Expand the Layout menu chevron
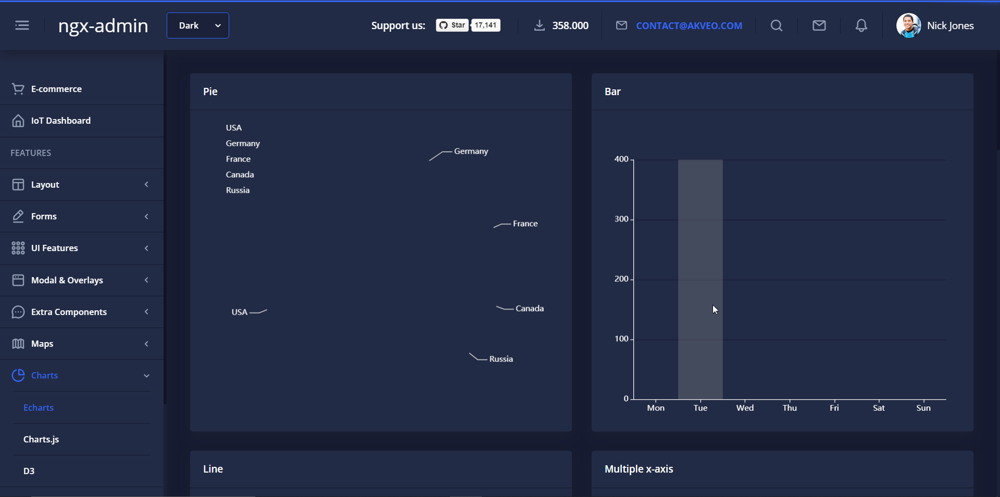This screenshot has height=497, width=1000. pyautogui.click(x=146, y=185)
